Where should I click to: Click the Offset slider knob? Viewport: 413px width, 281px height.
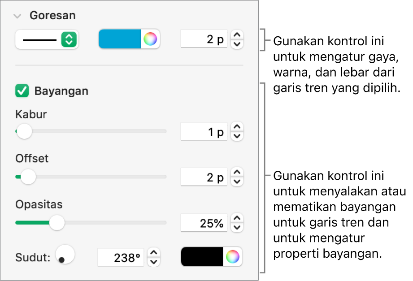(x=28, y=177)
